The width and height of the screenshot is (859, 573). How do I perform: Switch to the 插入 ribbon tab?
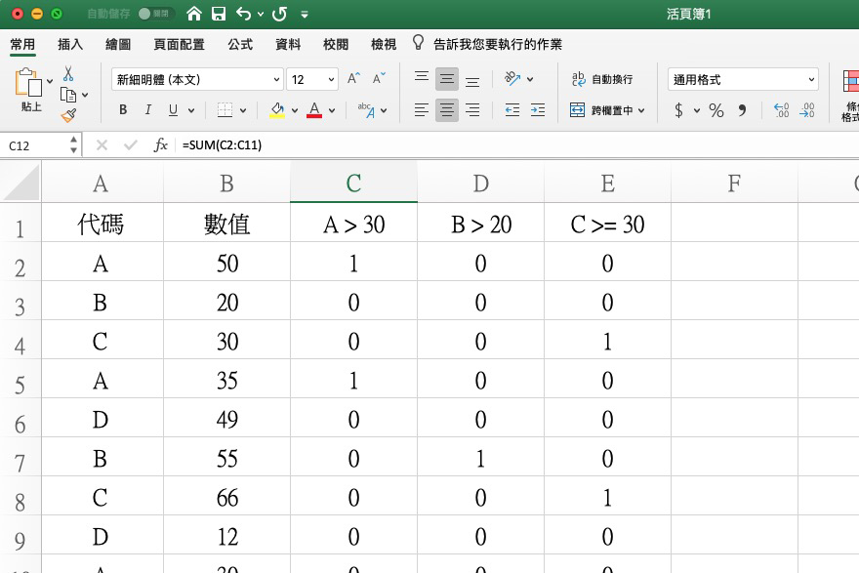coord(69,43)
